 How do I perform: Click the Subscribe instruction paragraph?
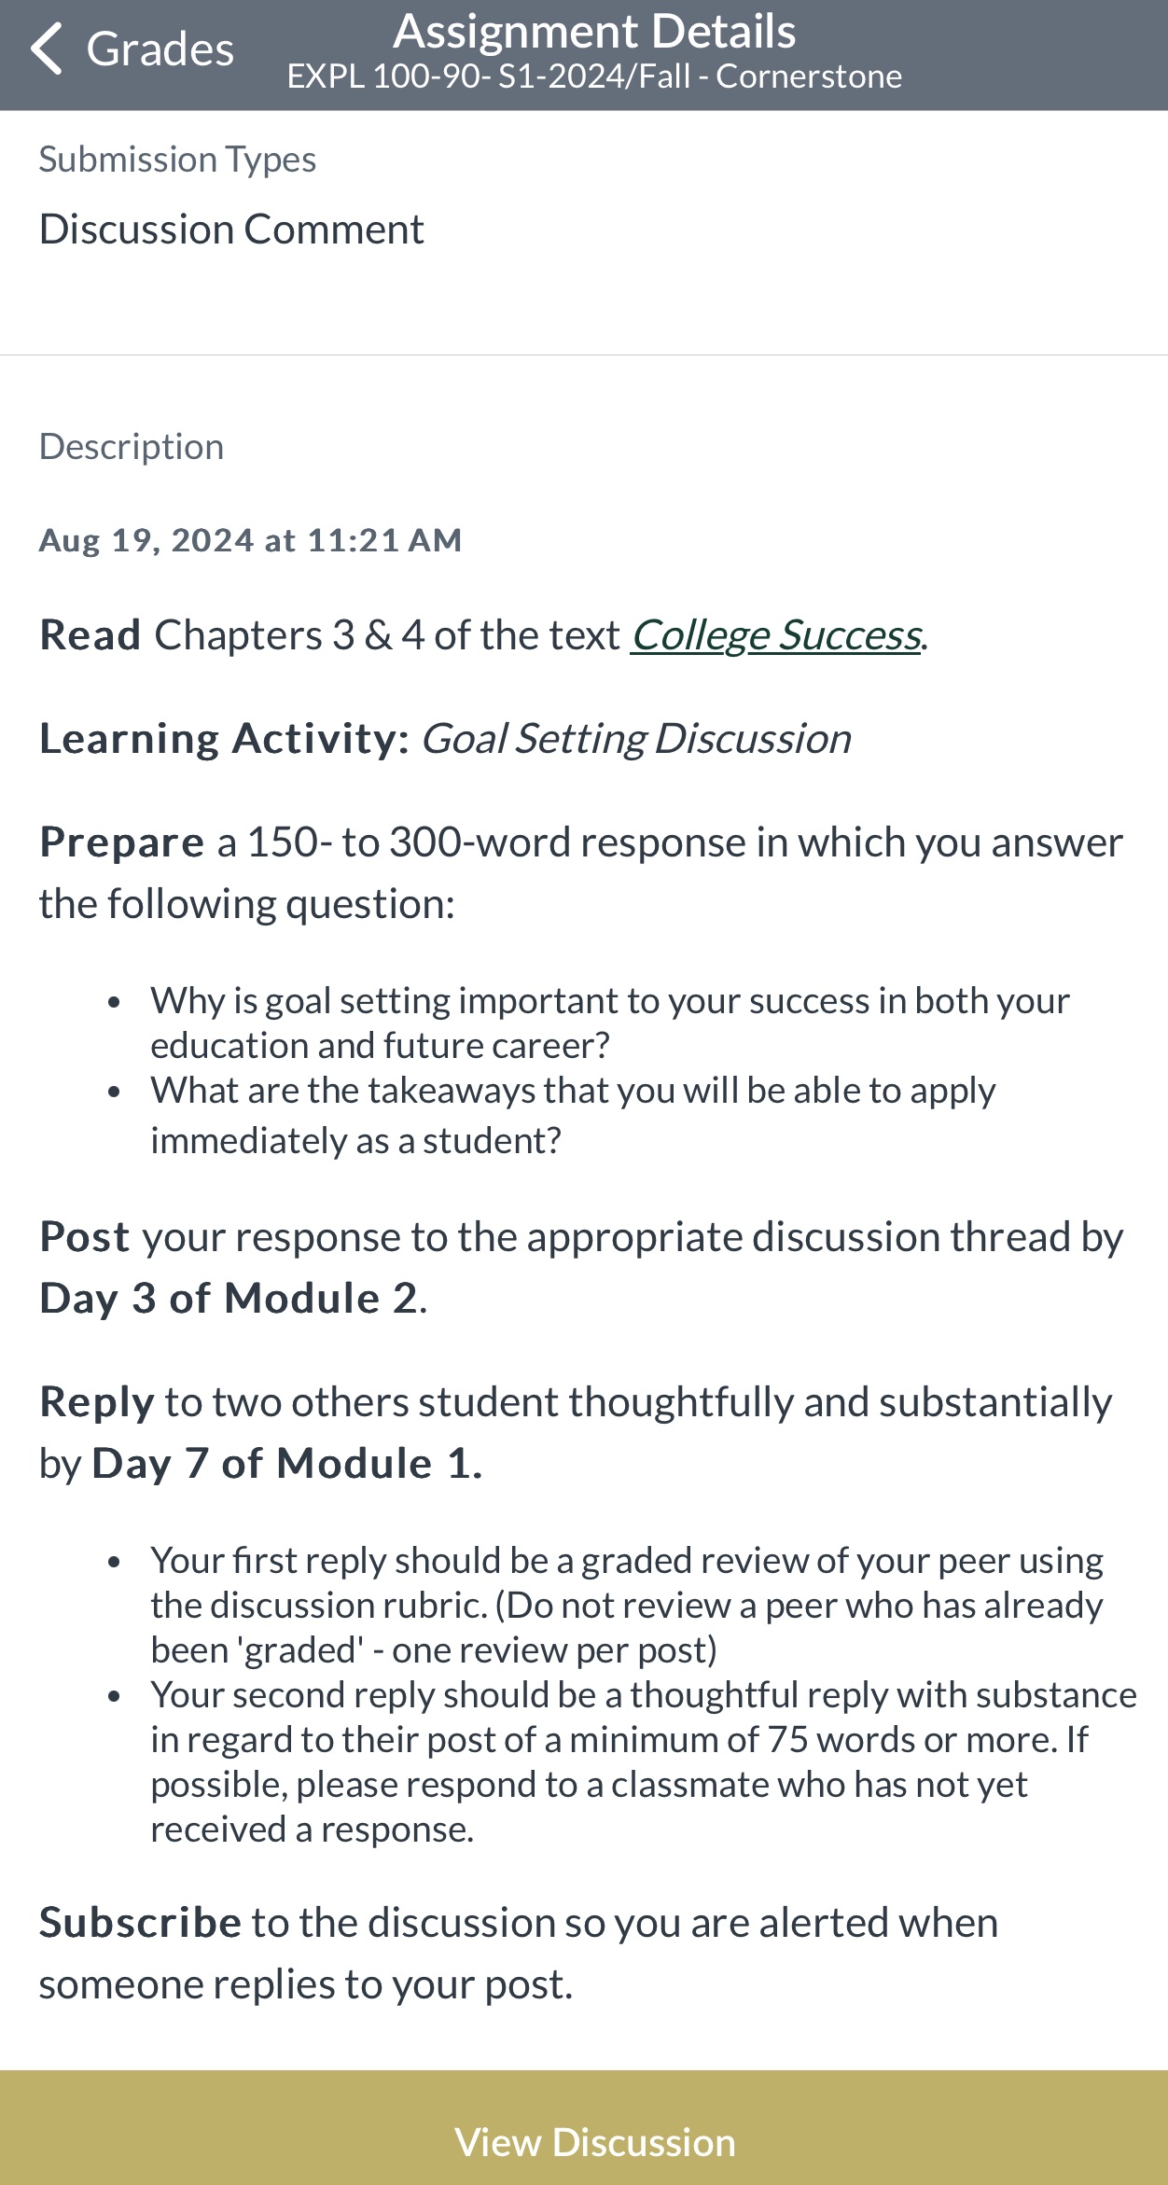click(519, 1952)
